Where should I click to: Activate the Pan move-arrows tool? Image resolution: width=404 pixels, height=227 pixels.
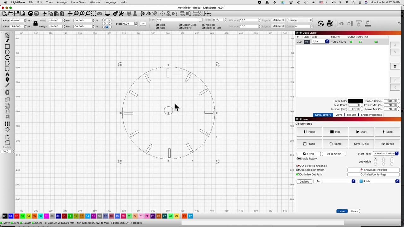click(70, 14)
